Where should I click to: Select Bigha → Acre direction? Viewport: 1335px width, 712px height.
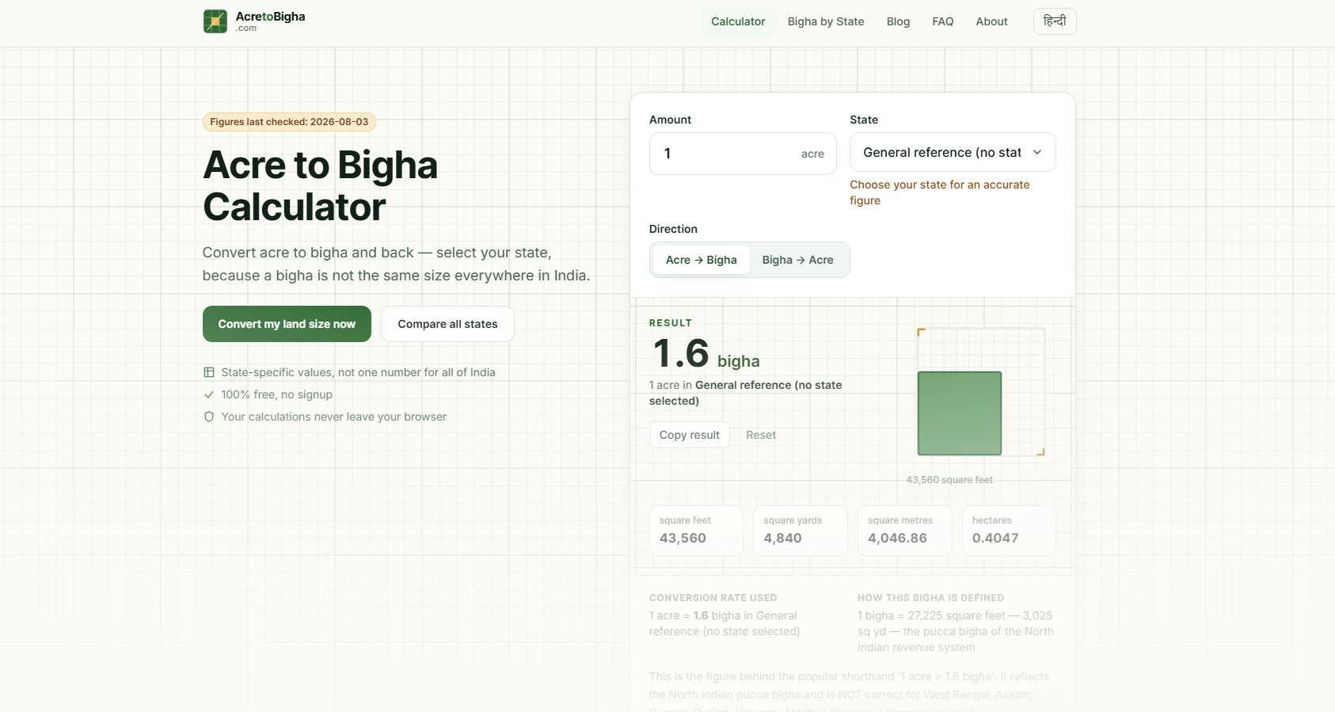[x=798, y=260]
